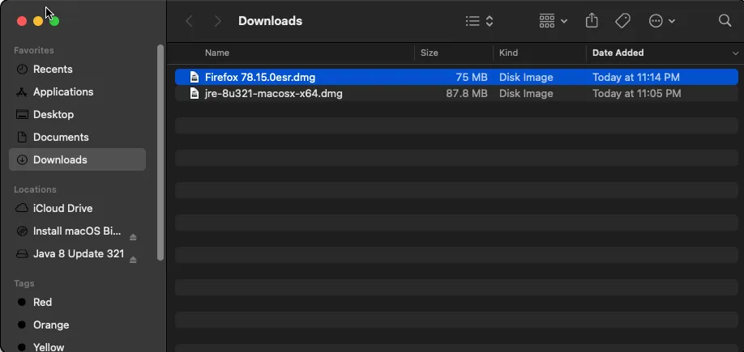Sort by the Date Added column header
Screen dimensions: 744x352
coord(618,53)
